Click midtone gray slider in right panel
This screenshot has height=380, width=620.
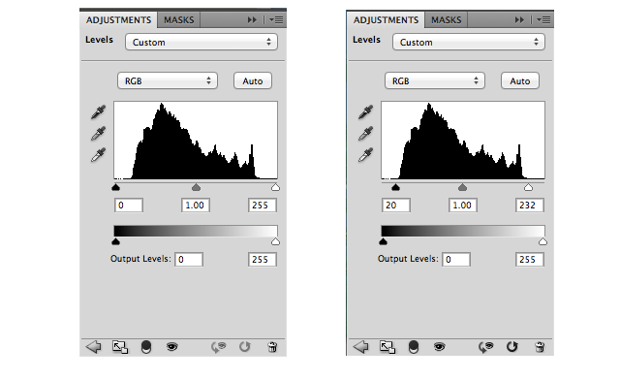point(462,187)
